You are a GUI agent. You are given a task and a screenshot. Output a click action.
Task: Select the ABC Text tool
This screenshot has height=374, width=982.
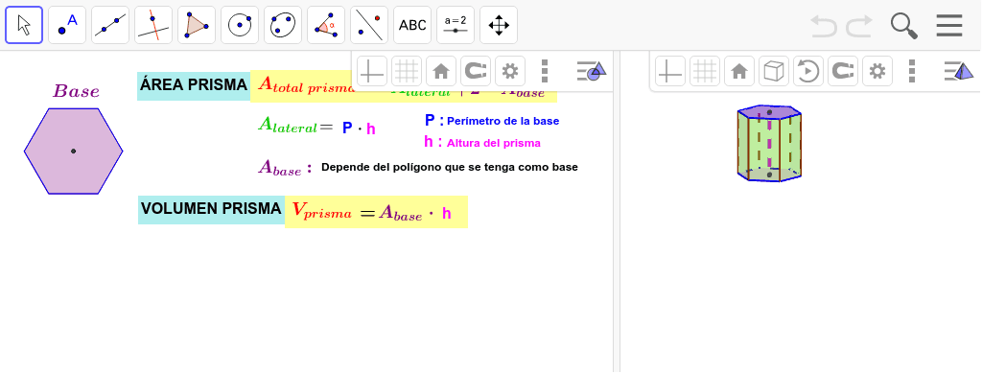412,25
